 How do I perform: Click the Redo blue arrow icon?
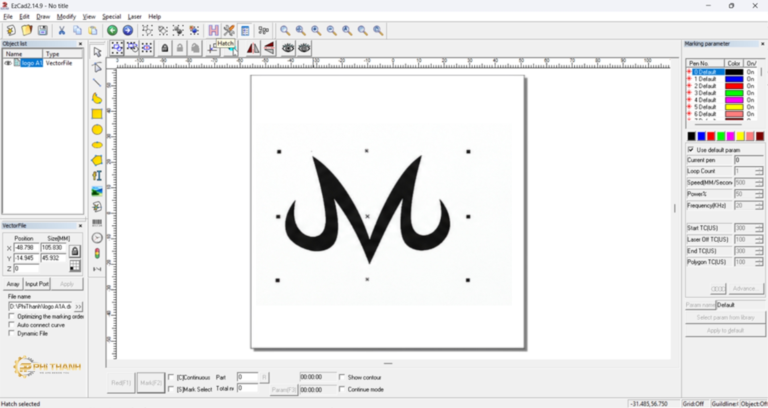click(x=128, y=30)
